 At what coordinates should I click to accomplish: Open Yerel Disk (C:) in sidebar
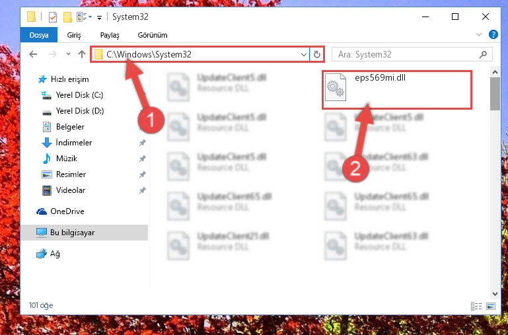[x=79, y=95]
